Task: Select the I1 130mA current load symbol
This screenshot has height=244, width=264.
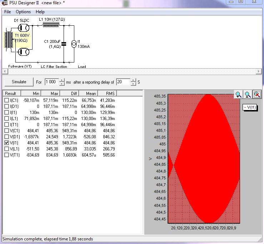Action: coord(74,44)
